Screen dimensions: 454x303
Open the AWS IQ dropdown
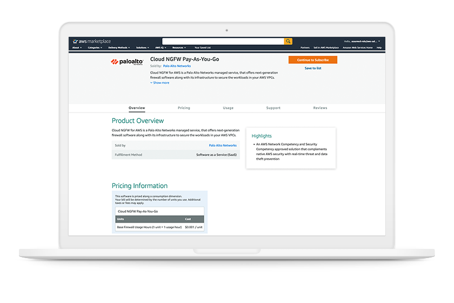(161, 48)
